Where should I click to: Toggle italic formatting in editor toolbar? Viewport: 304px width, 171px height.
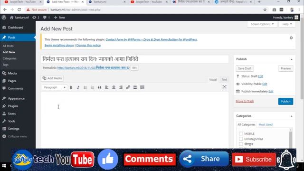(x=78, y=87)
